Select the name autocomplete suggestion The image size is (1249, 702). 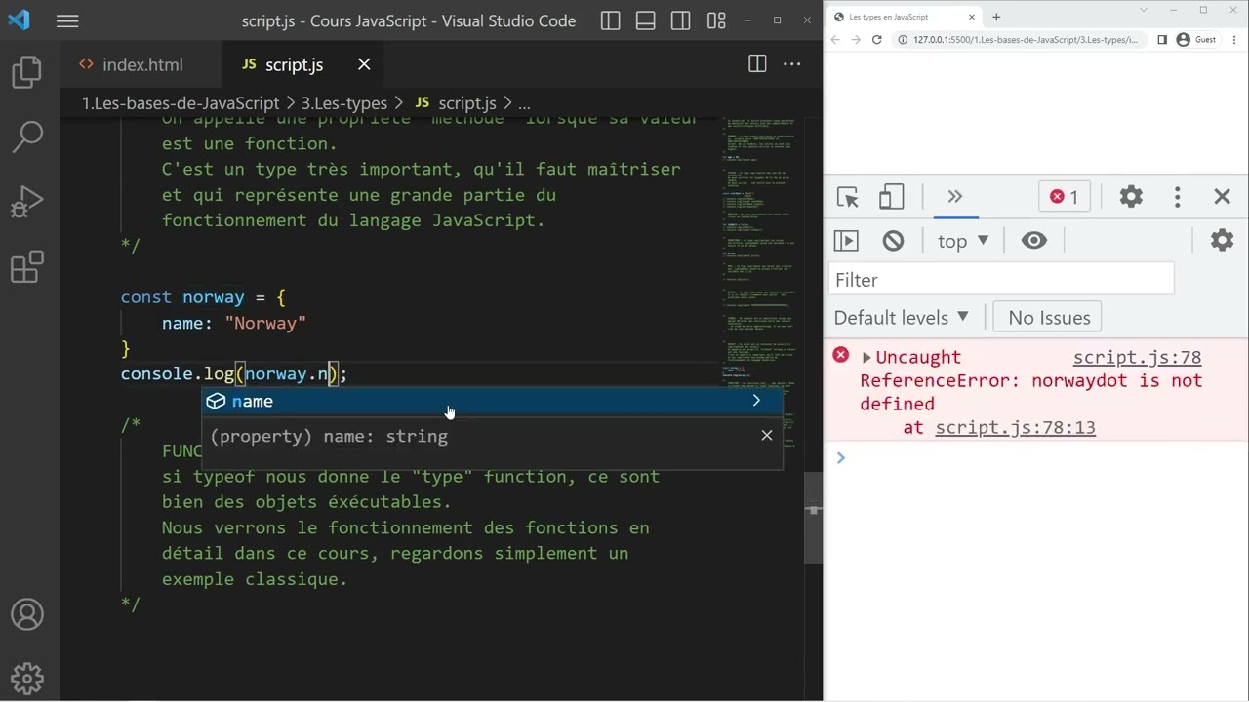click(x=492, y=401)
